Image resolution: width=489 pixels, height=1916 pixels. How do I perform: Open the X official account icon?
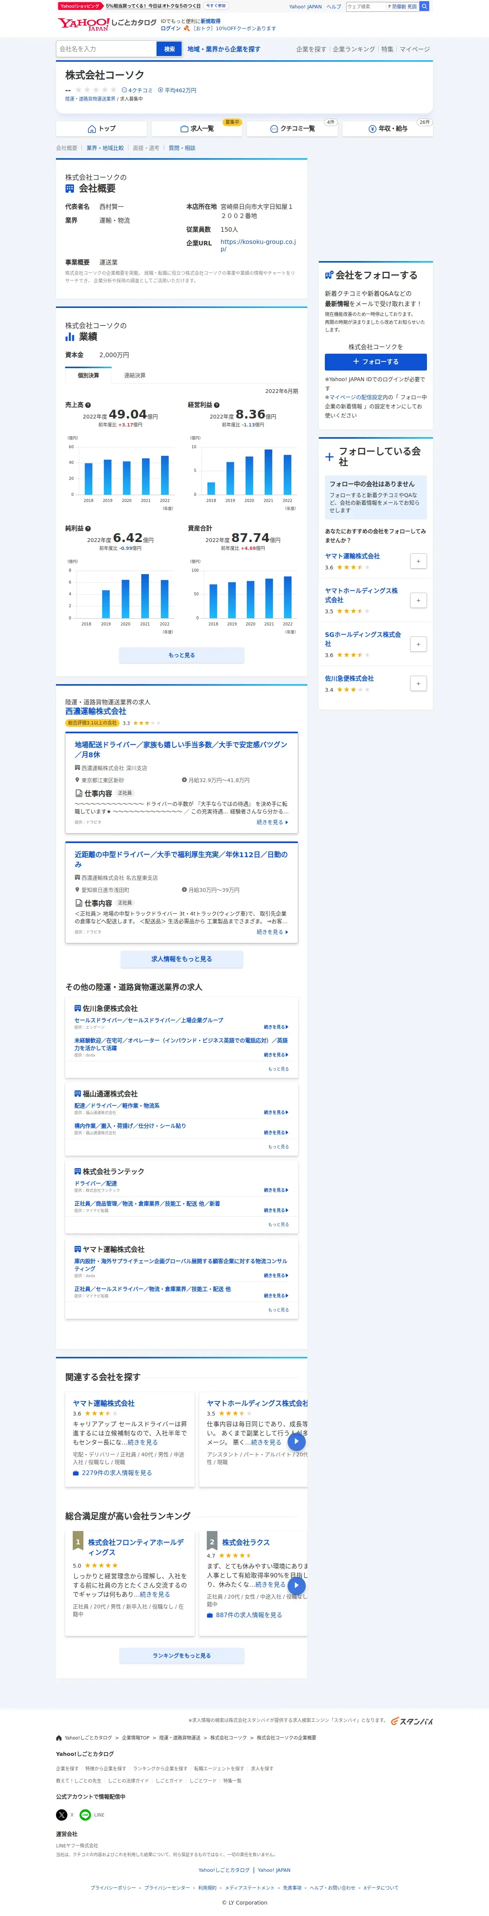coord(62,1815)
